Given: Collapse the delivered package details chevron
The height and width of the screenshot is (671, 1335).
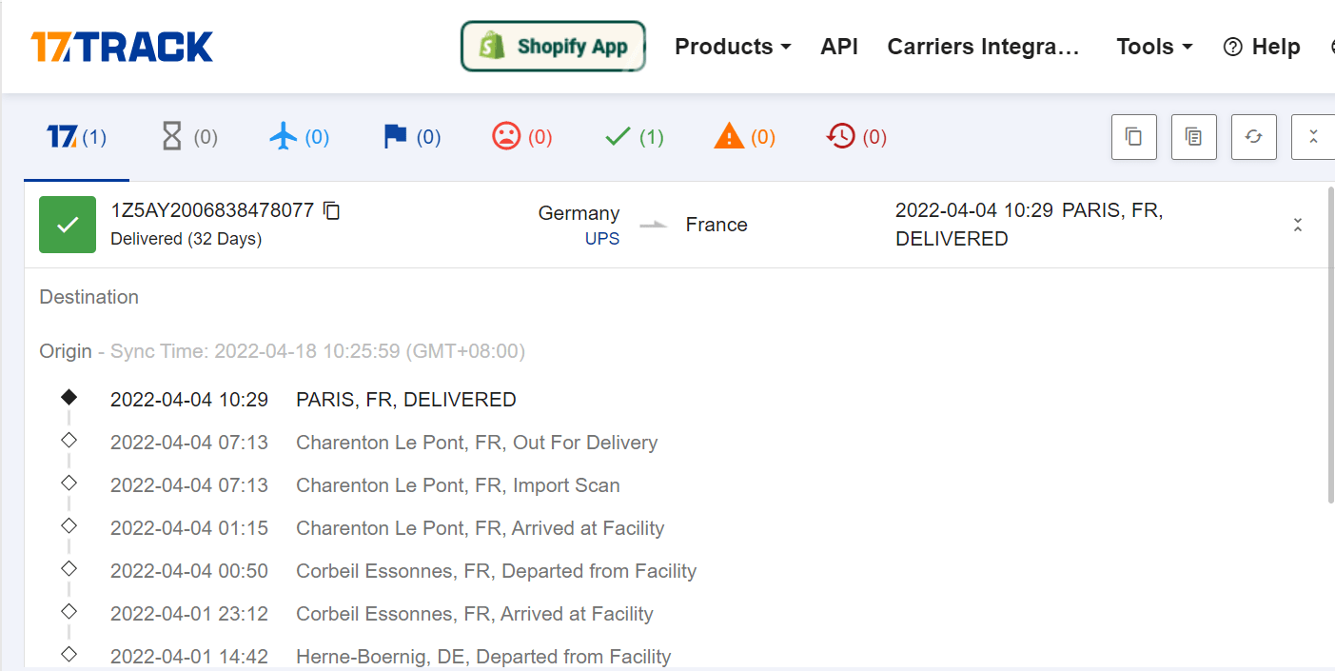Looking at the screenshot, I should (1298, 225).
